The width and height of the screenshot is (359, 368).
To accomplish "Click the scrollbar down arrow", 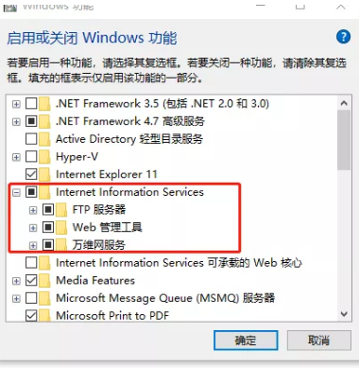I will point(344,314).
